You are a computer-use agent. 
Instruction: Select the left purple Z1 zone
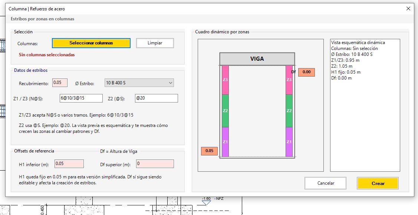pyautogui.click(x=225, y=142)
